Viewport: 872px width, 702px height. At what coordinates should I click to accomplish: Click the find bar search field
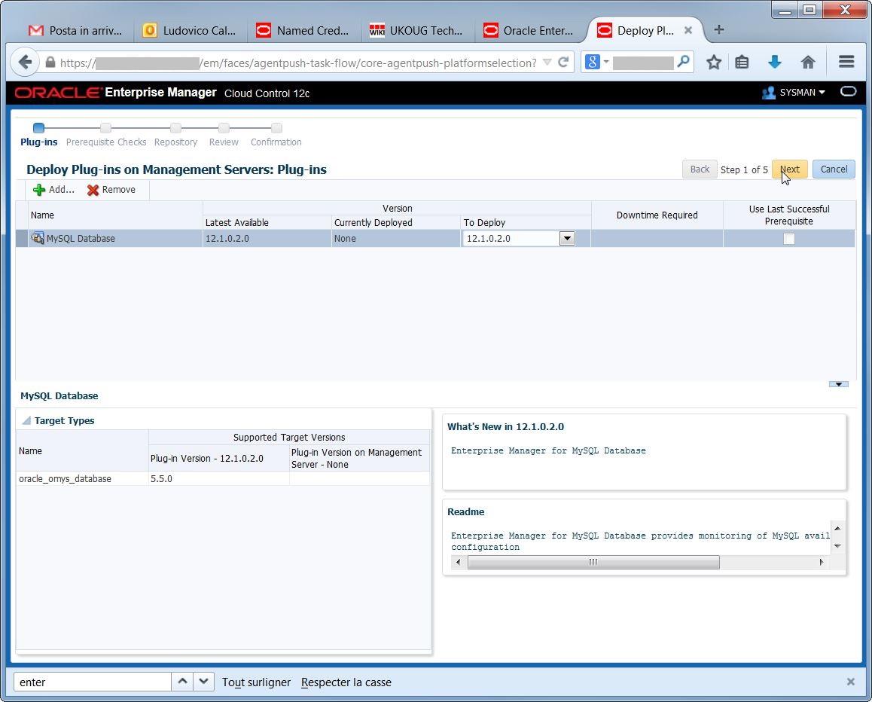pos(93,682)
